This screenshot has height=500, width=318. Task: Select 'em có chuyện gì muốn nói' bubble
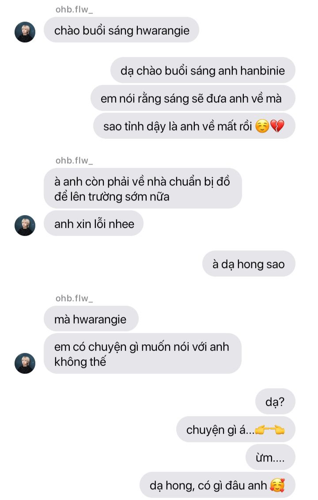[x=143, y=354]
